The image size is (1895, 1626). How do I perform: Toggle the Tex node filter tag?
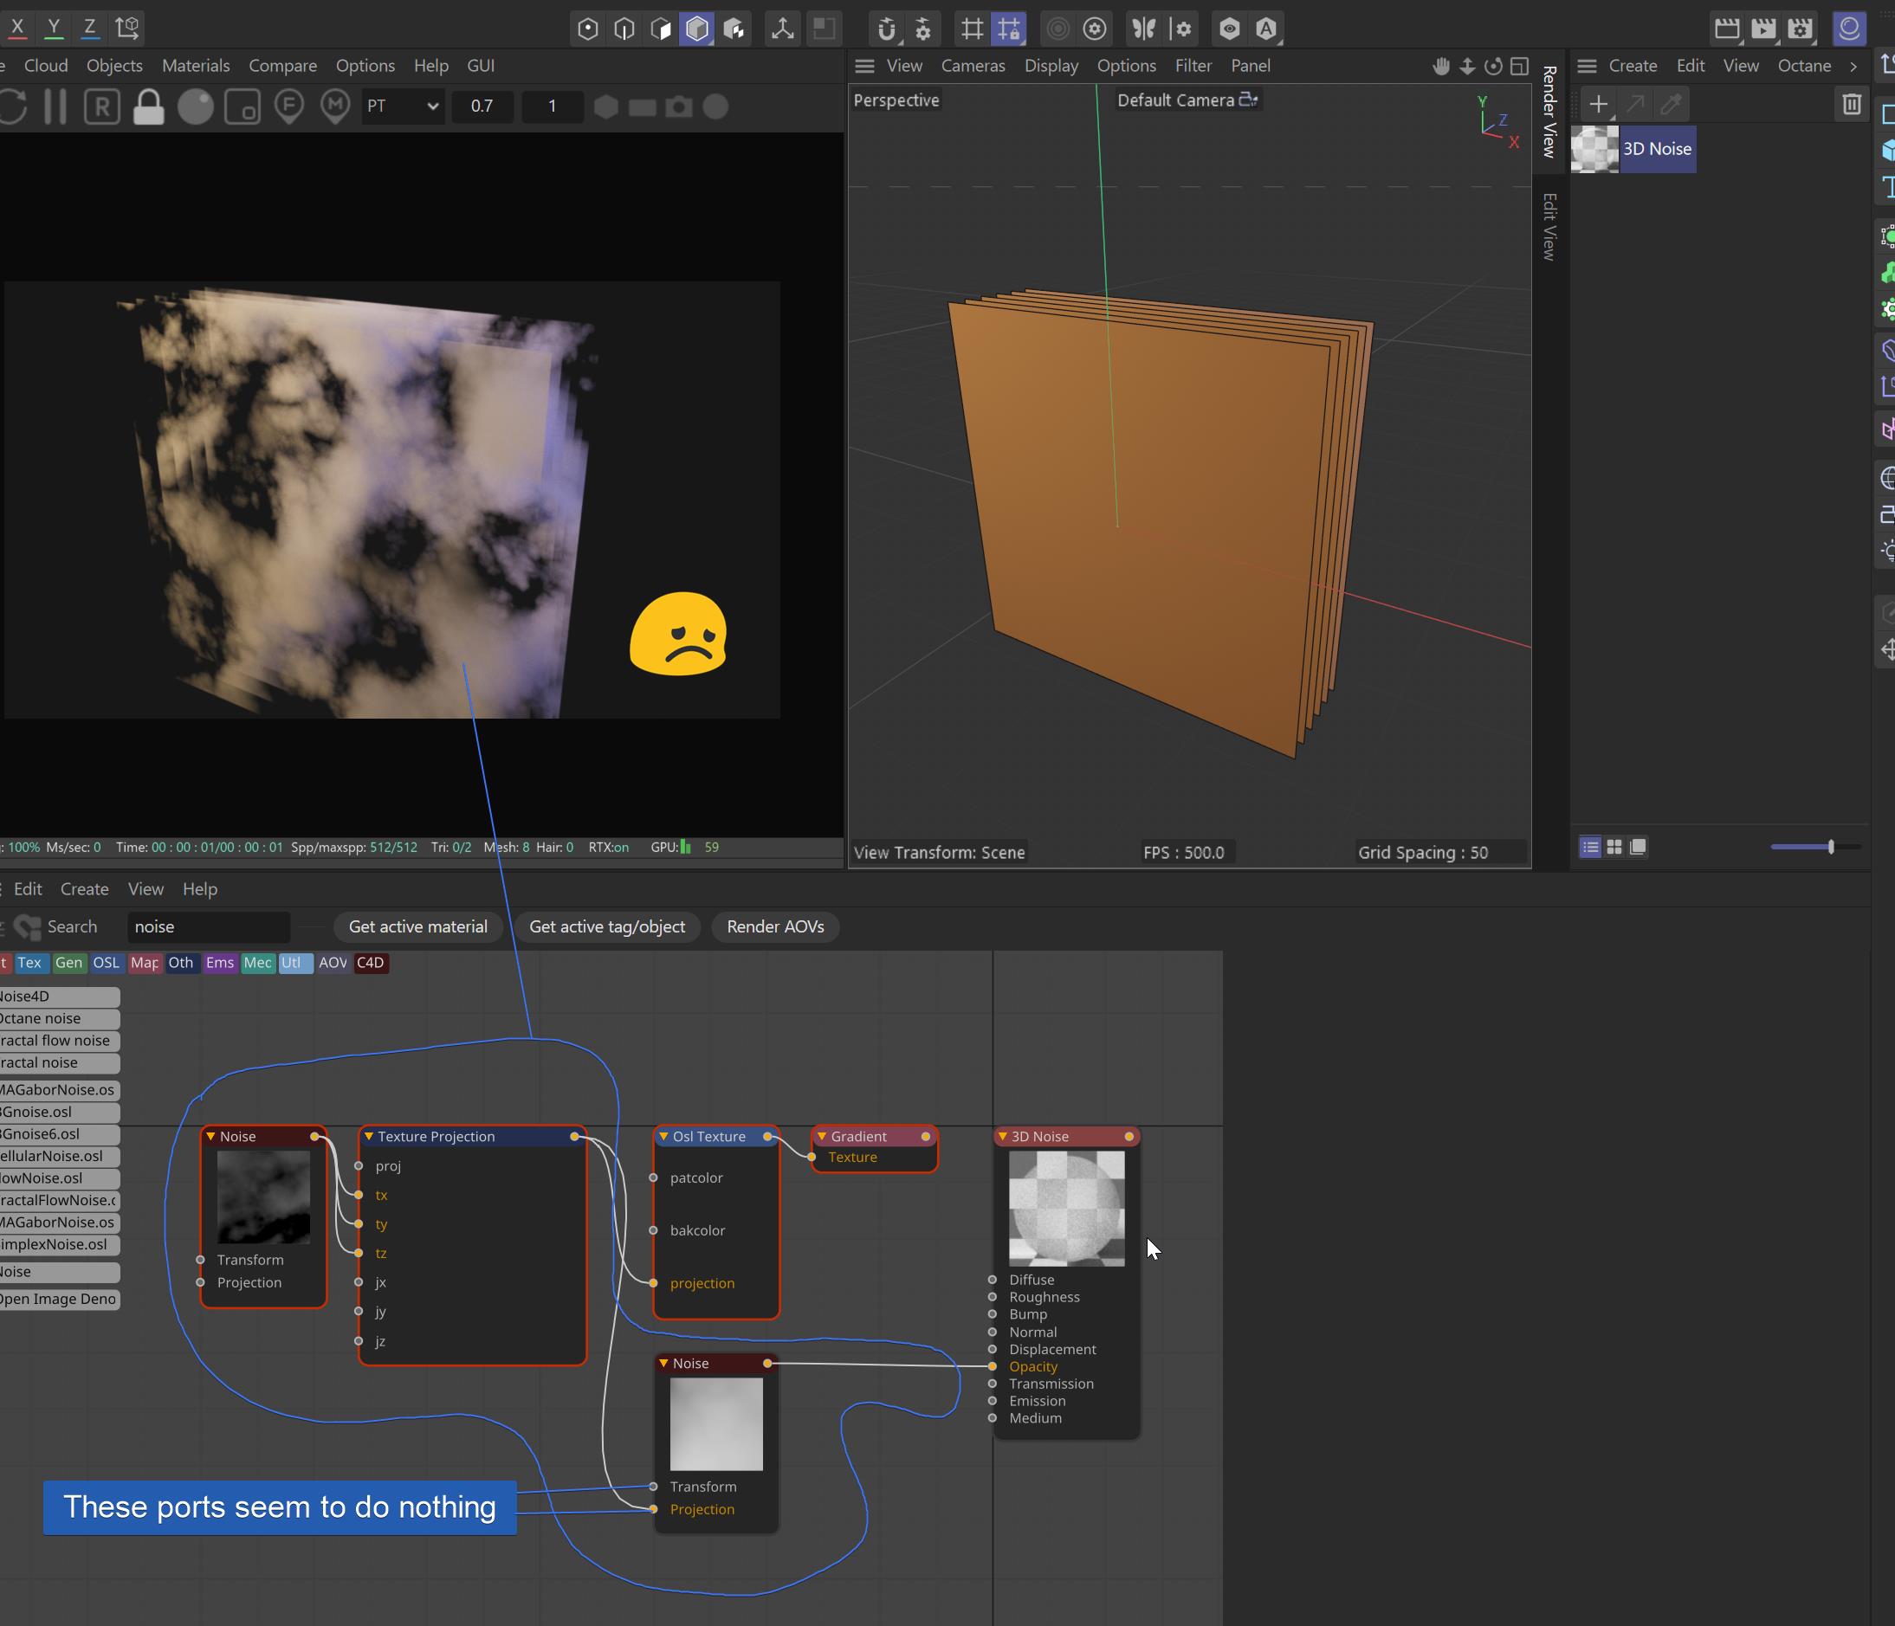point(29,963)
